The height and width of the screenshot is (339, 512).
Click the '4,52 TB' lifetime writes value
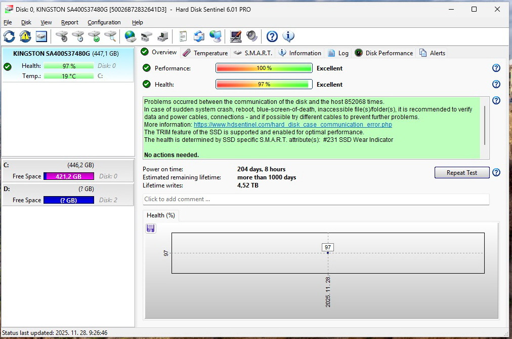click(x=247, y=185)
